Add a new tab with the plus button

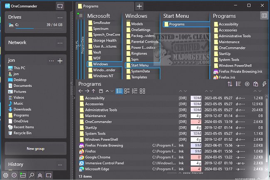click(x=139, y=6)
